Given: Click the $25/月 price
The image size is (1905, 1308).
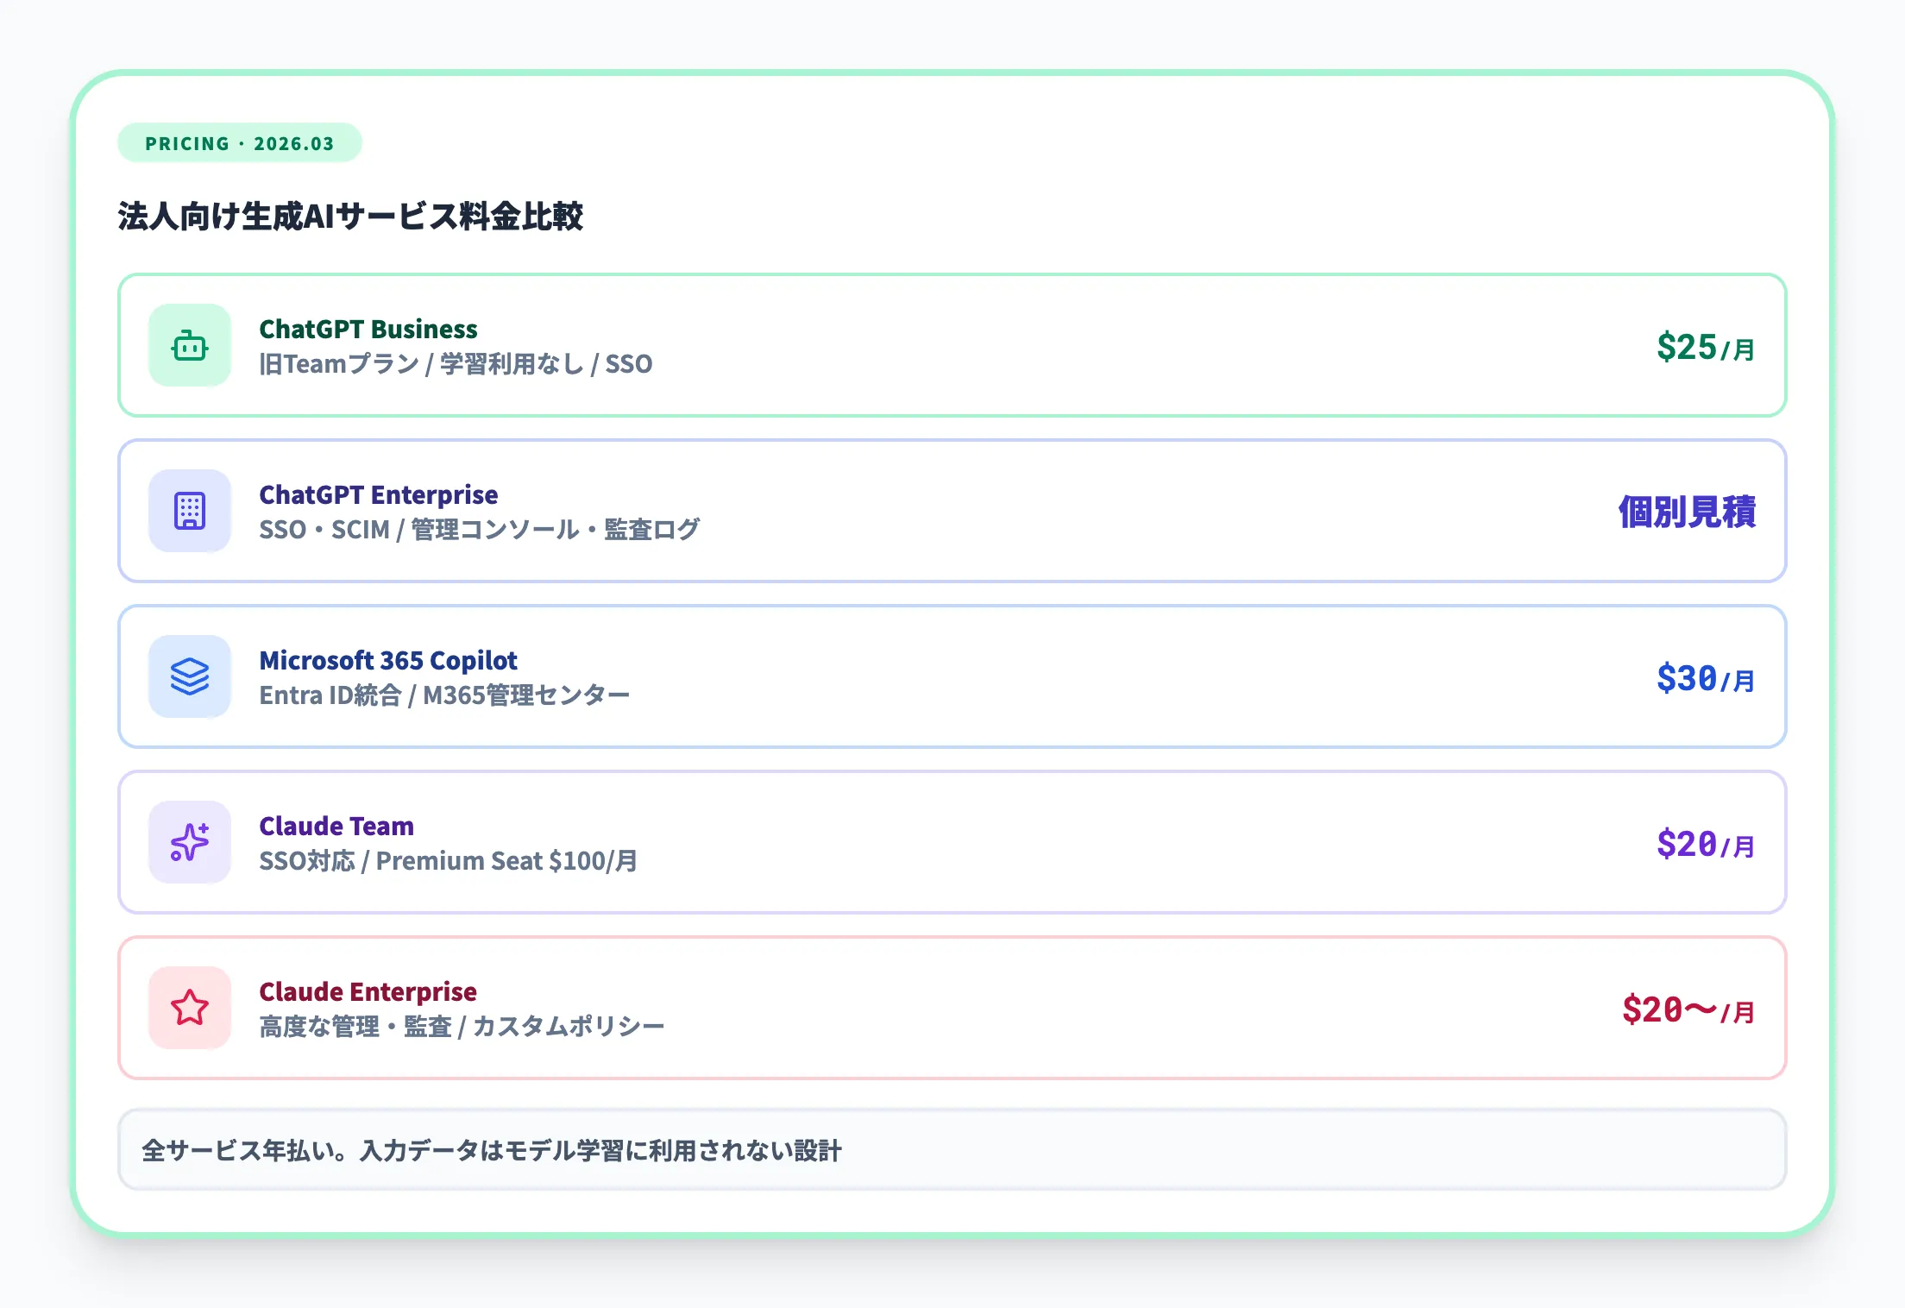Looking at the screenshot, I should (1706, 347).
